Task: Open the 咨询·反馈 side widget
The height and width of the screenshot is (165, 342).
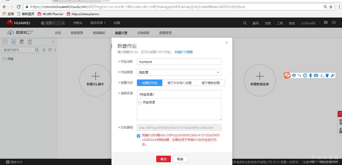Action: click(x=340, y=123)
